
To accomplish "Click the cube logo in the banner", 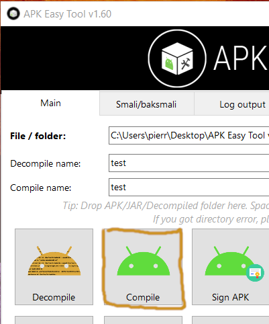I will [177, 58].
